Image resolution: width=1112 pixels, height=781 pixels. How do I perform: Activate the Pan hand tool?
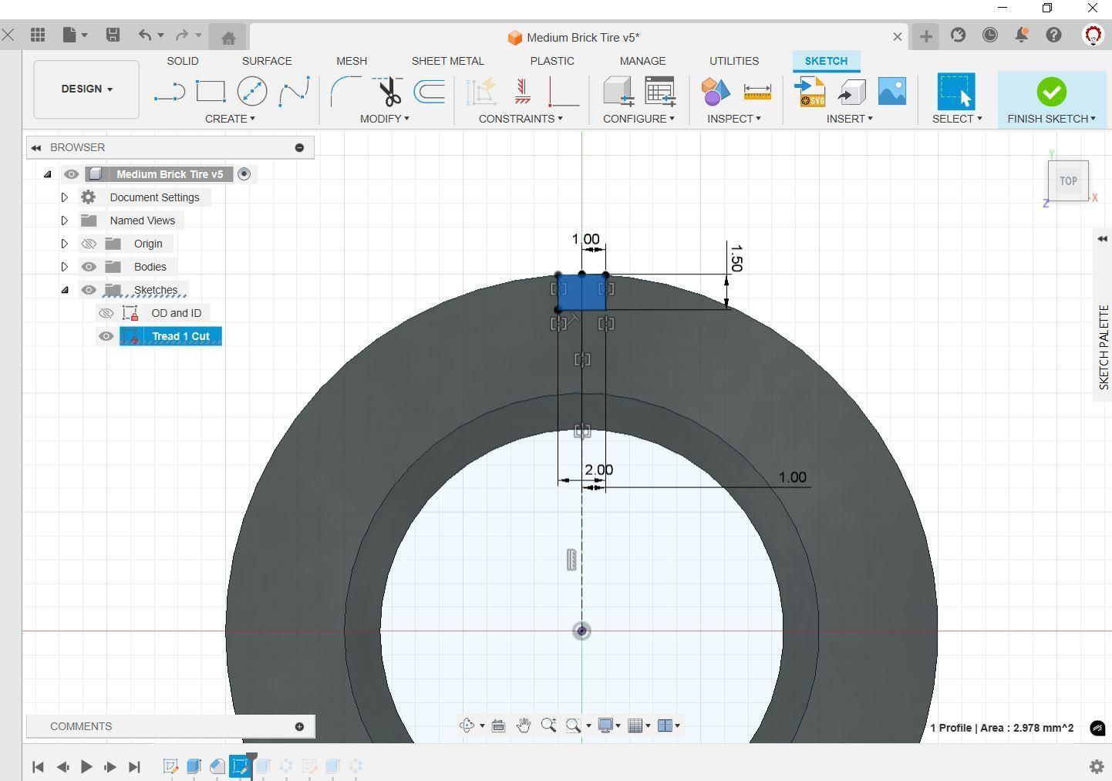(x=524, y=725)
